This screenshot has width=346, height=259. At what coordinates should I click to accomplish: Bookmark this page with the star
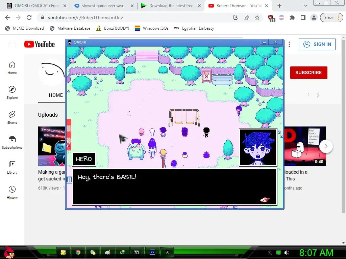tap(257, 18)
